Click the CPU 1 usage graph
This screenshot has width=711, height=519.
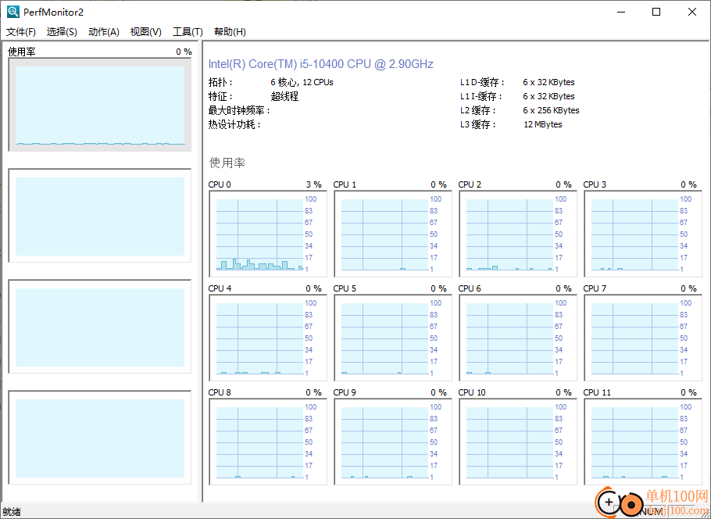click(393, 234)
